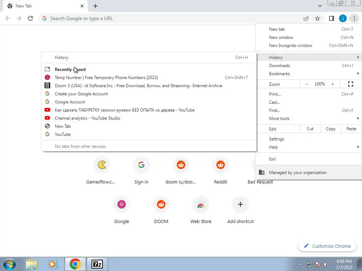Image resolution: width=362 pixels, height=271 pixels.
Task: Choose Cast... from the menu
Action: [x=309, y=102]
